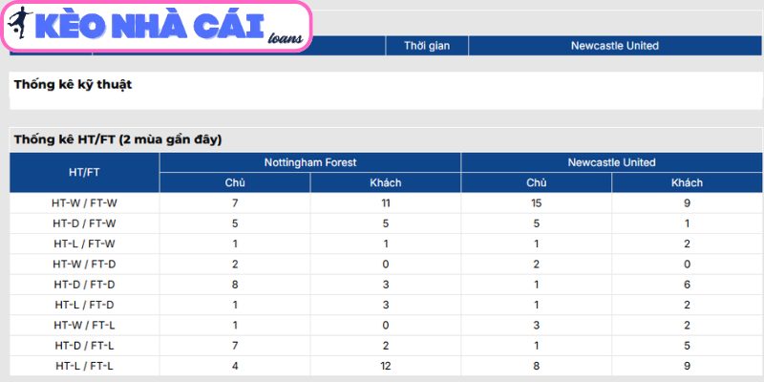The width and height of the screenshot is (764, 382).
Task: Click Nottingham Forest Khách value in HT-L / FT-W row
Action: (386, 244)
